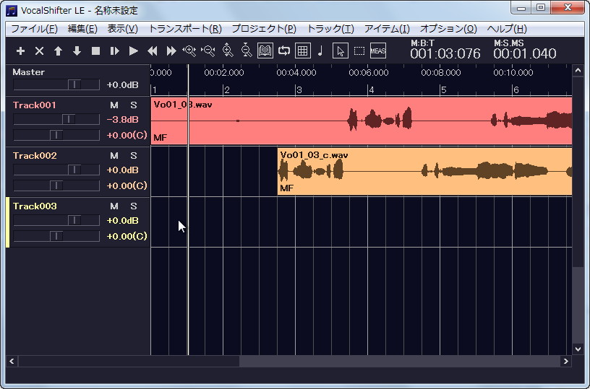Zoom in horizontally with magnifier icon
Screen dimensions: 590x389
189,51
